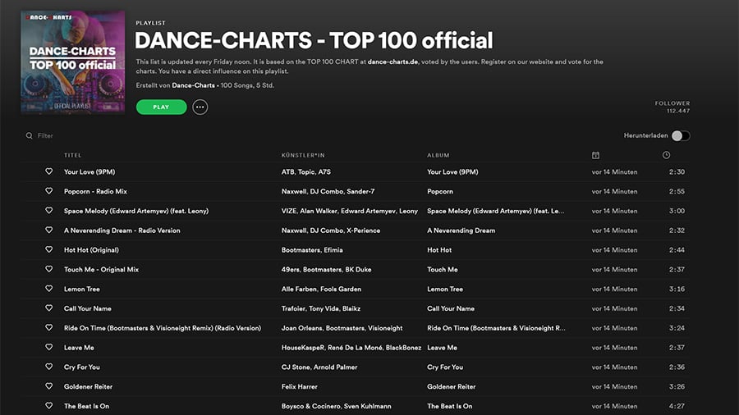Save Goldener Reiter with heart icon
Viewport: 739px width, 415px height.
click(x=49, y=386)
